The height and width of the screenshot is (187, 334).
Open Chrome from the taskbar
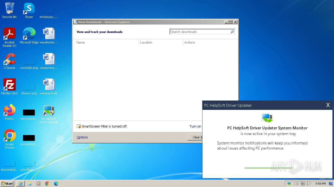point(47,184)
